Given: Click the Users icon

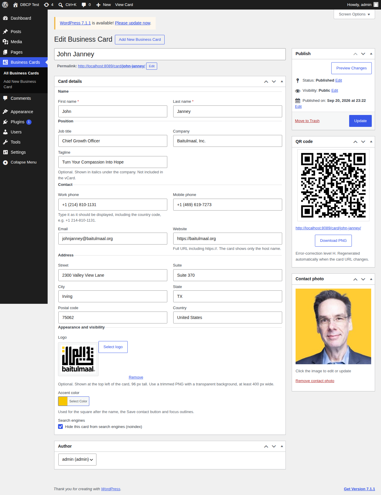Looking at the screenshot, I should (x=5, y=132).
